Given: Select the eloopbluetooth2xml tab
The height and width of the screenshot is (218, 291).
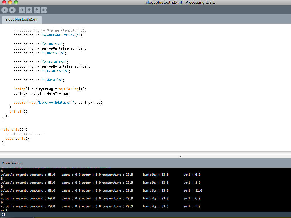Looking at the screenshot, I should (22, 20).
